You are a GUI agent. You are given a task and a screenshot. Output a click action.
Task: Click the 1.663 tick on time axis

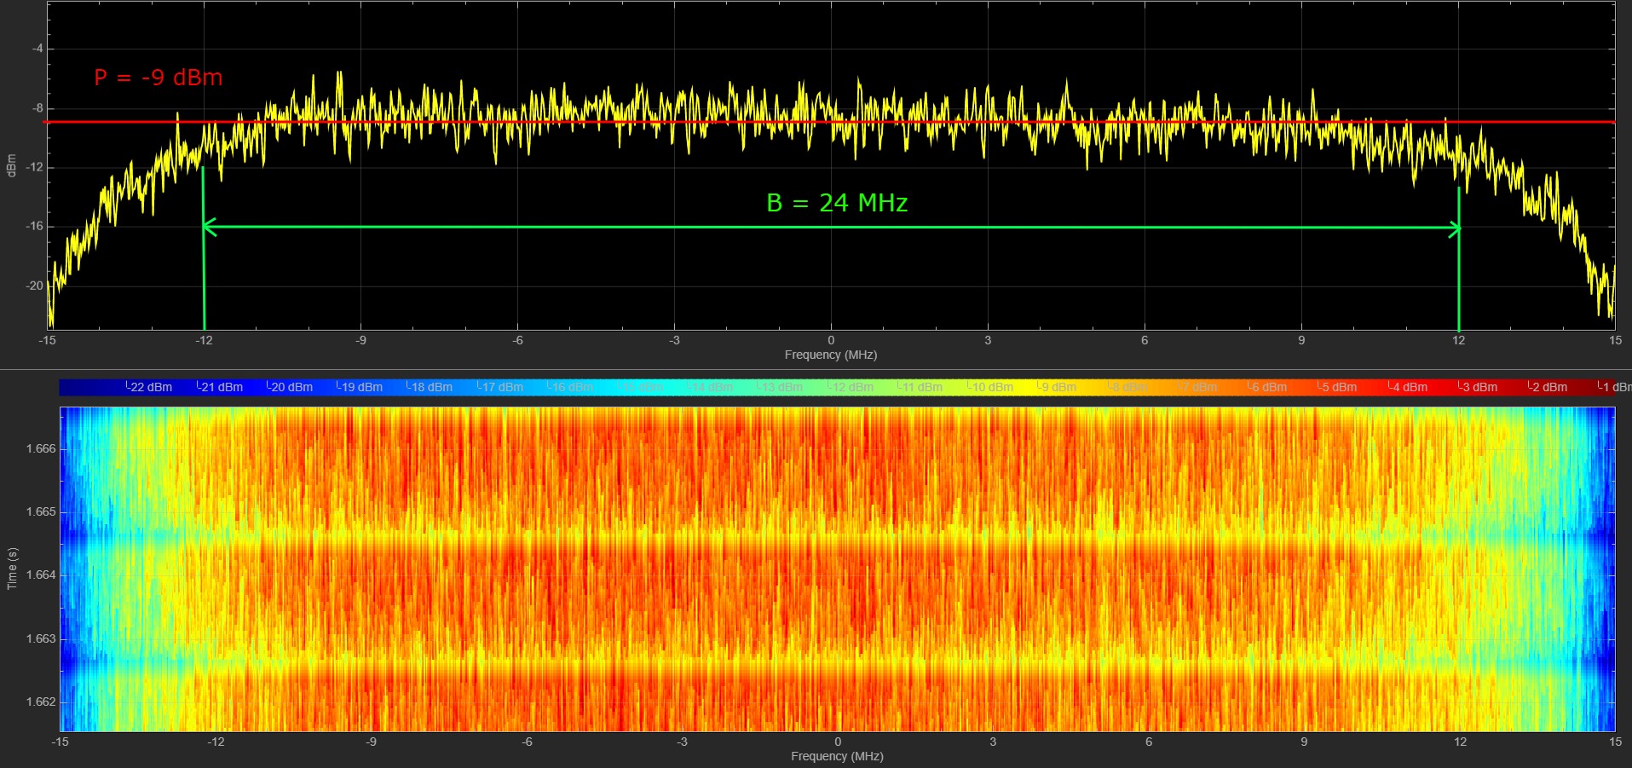pyautogui.click(x=41, y=638)
